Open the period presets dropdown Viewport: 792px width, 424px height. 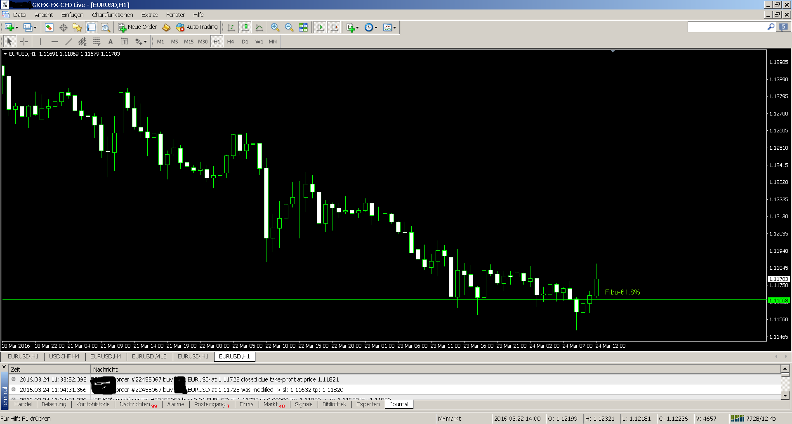point(376,27)
